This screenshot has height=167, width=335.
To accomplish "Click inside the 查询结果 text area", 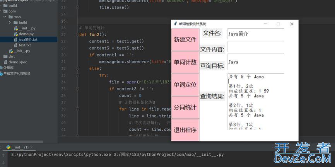I will (x=256, y=101).
